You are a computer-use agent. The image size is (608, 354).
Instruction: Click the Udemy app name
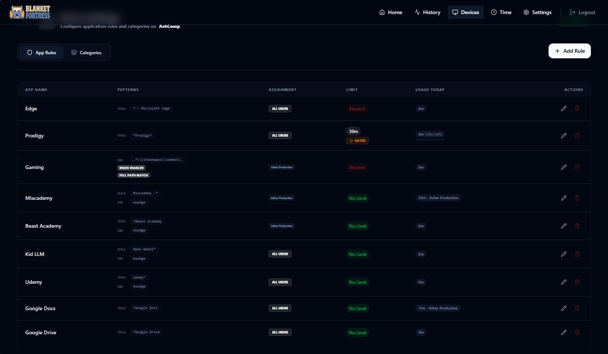coord(34,282)
